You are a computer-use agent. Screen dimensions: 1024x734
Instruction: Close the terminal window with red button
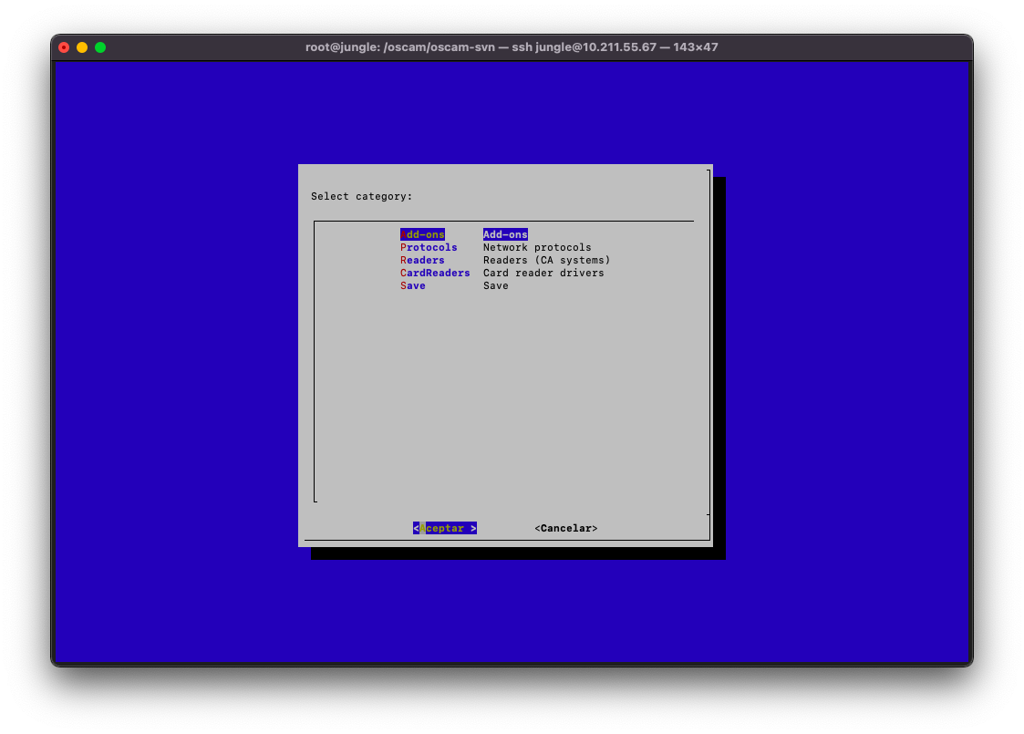click(x=64, y=47)
